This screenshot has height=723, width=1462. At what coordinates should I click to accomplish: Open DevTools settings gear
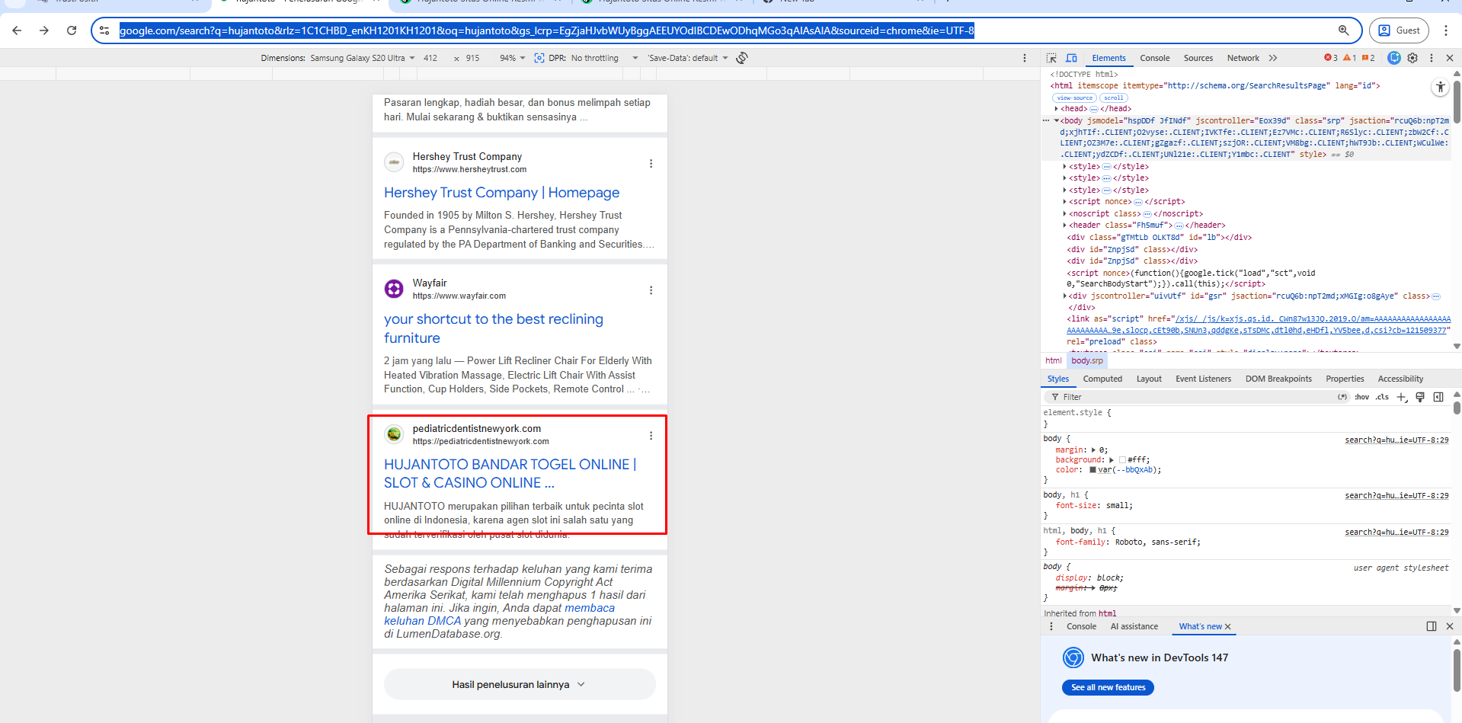[1412, 58]
